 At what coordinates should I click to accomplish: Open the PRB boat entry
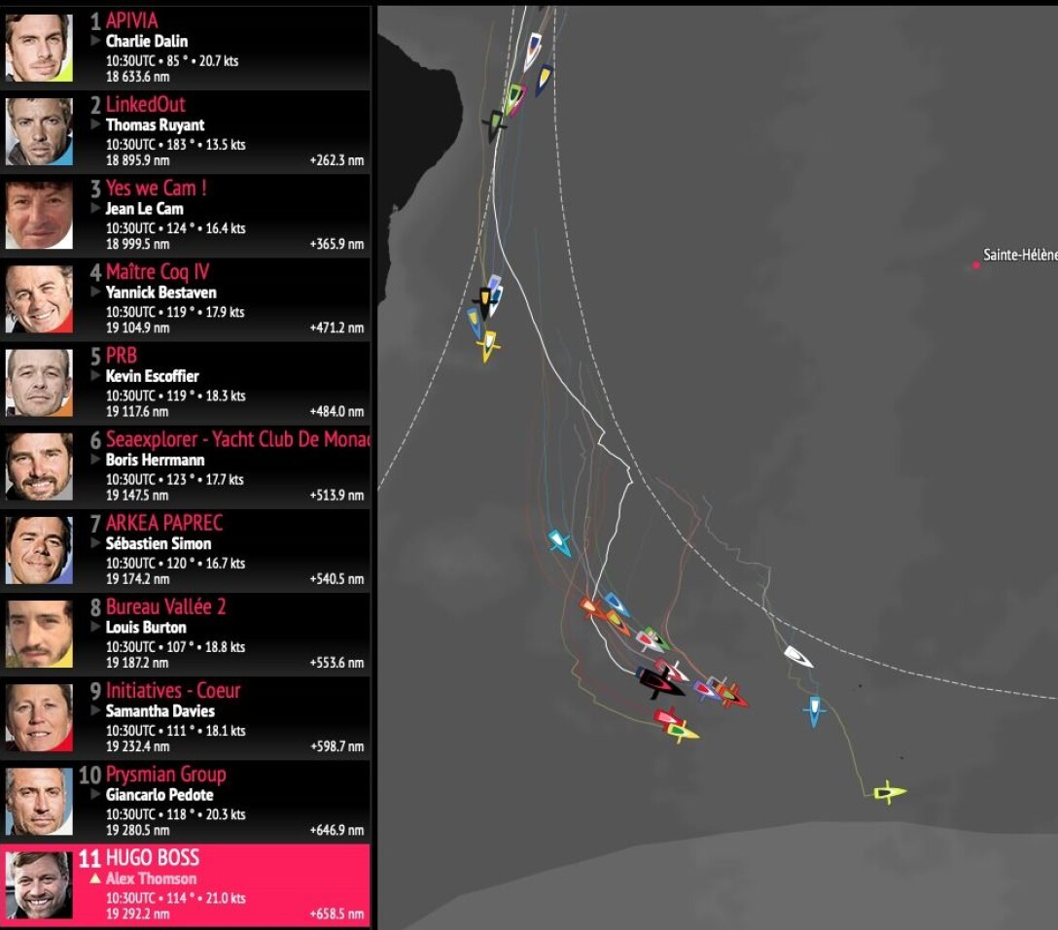click(x=122, y=356)
